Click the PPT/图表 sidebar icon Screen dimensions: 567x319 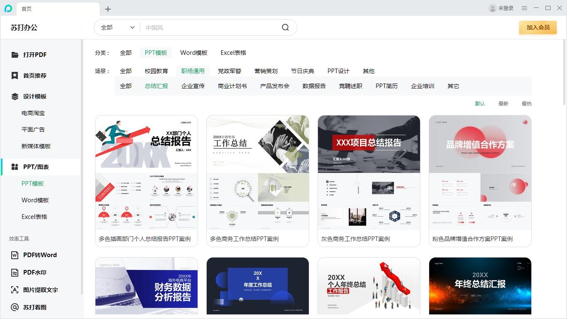[14, 167]
